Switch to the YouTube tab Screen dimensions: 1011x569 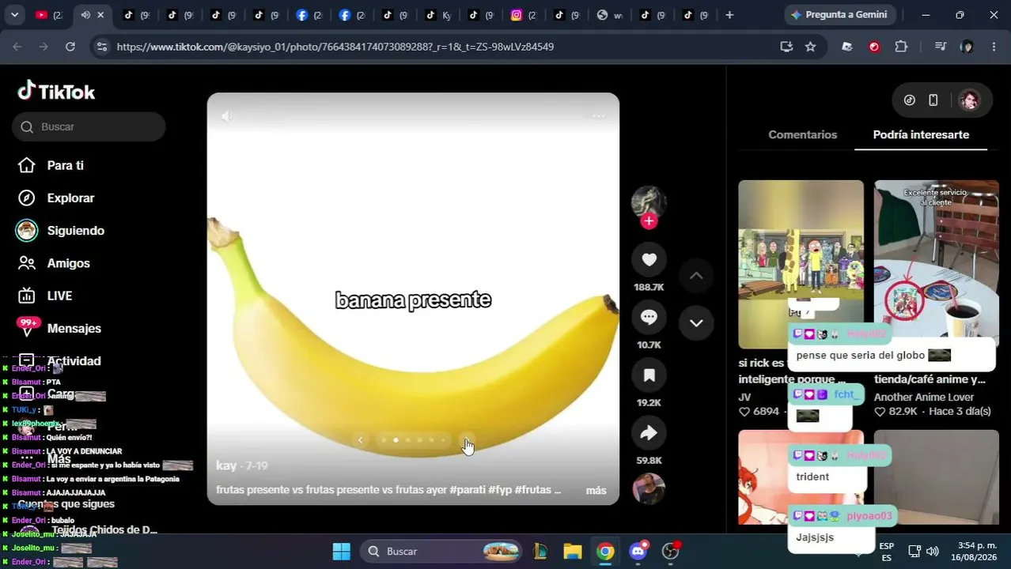tap(49, 15)
